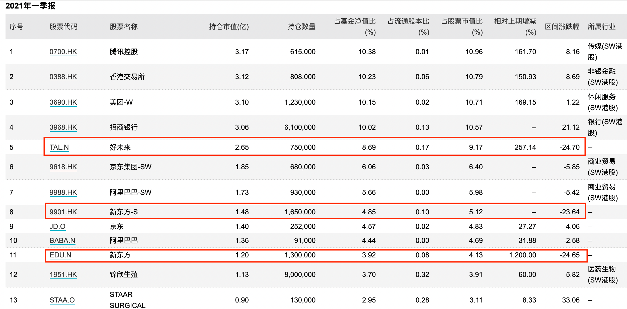Open the BABA.N stock code link
Viewport: 627px width, 309px height.
point(62,241)
